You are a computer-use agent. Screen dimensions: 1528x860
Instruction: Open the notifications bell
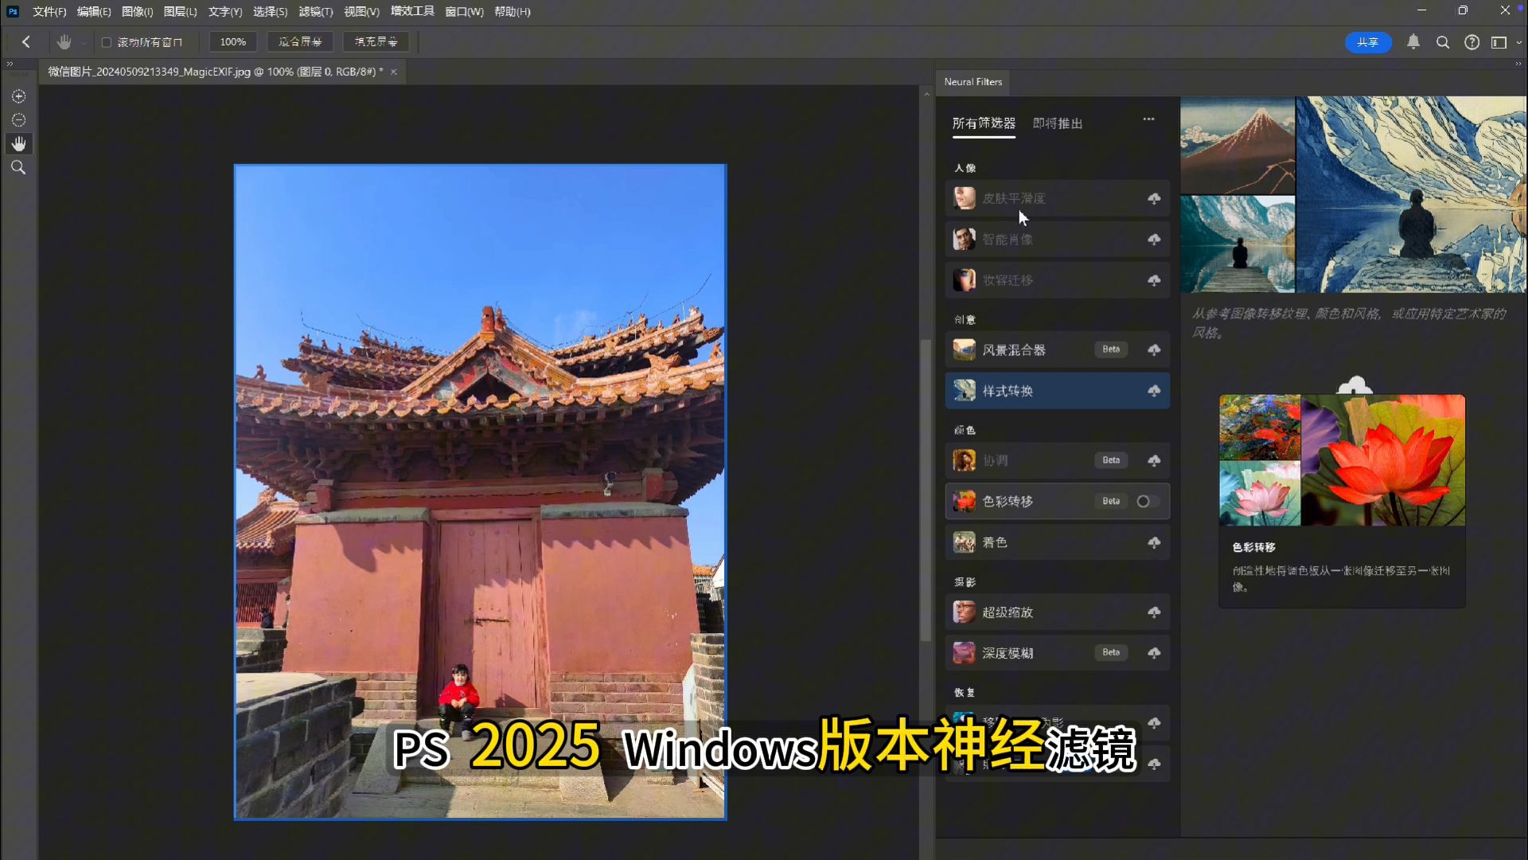(x=1413, y=42)
